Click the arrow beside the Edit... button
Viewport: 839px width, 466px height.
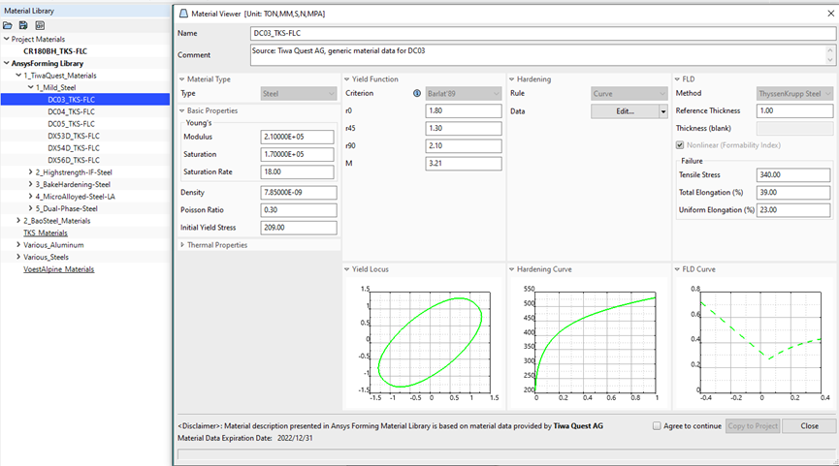pyautogui.click(x=663, y=111)
